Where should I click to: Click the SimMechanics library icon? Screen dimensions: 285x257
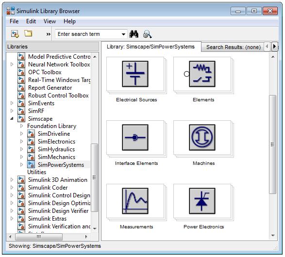click(x=31, y=157)
